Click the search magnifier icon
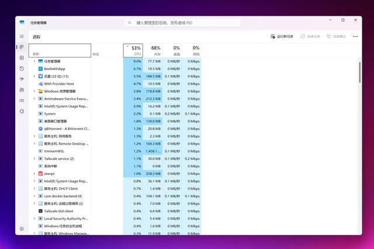 coord(130,23)
